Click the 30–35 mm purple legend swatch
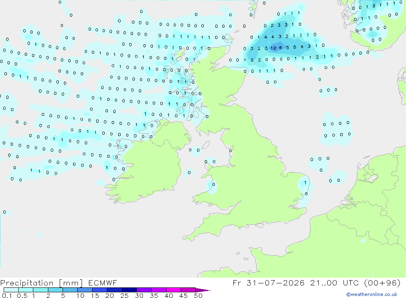The image size is (406, 298). pyautogui.click(x=144, y=290)
